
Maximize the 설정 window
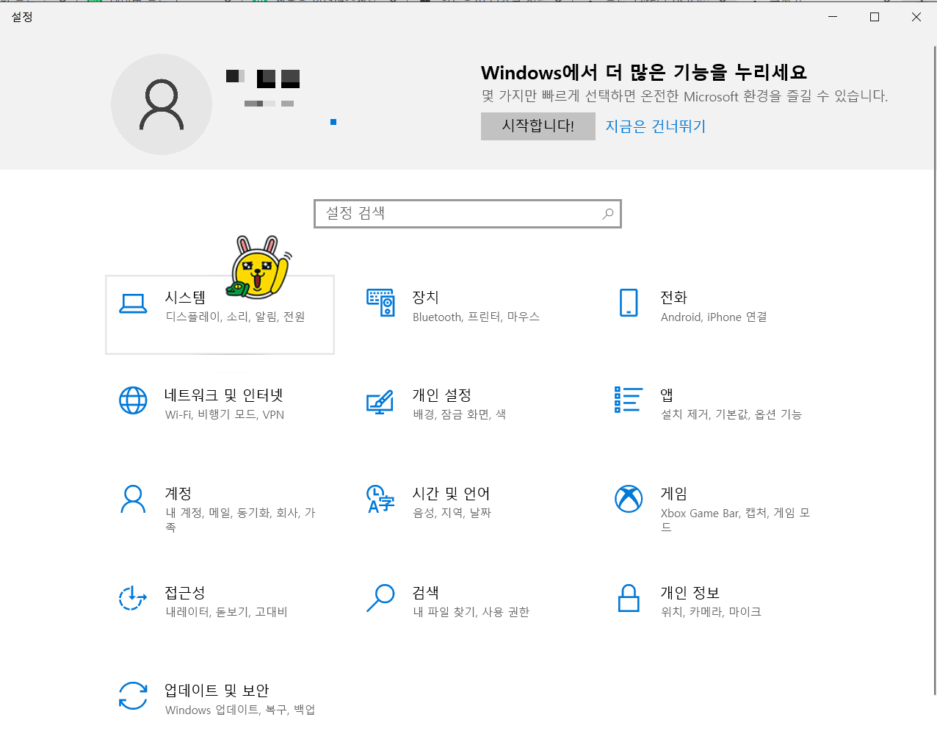tap(875, 17)
